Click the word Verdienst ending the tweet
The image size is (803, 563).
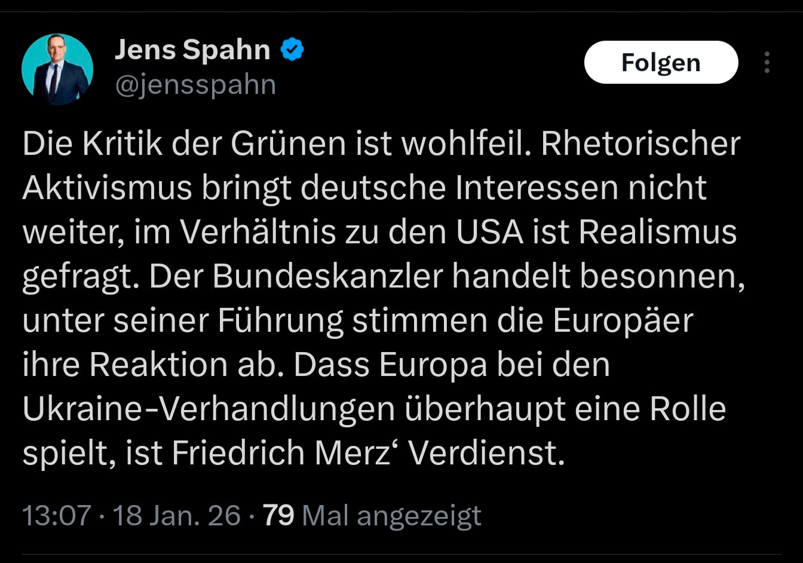(486, 454)
